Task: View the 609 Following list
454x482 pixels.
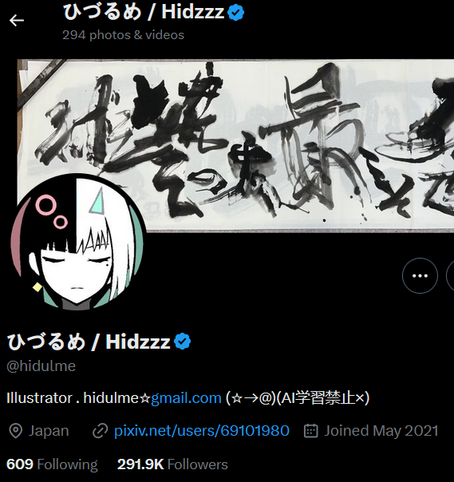Action: pyautogui.click(x=52, y=464)
